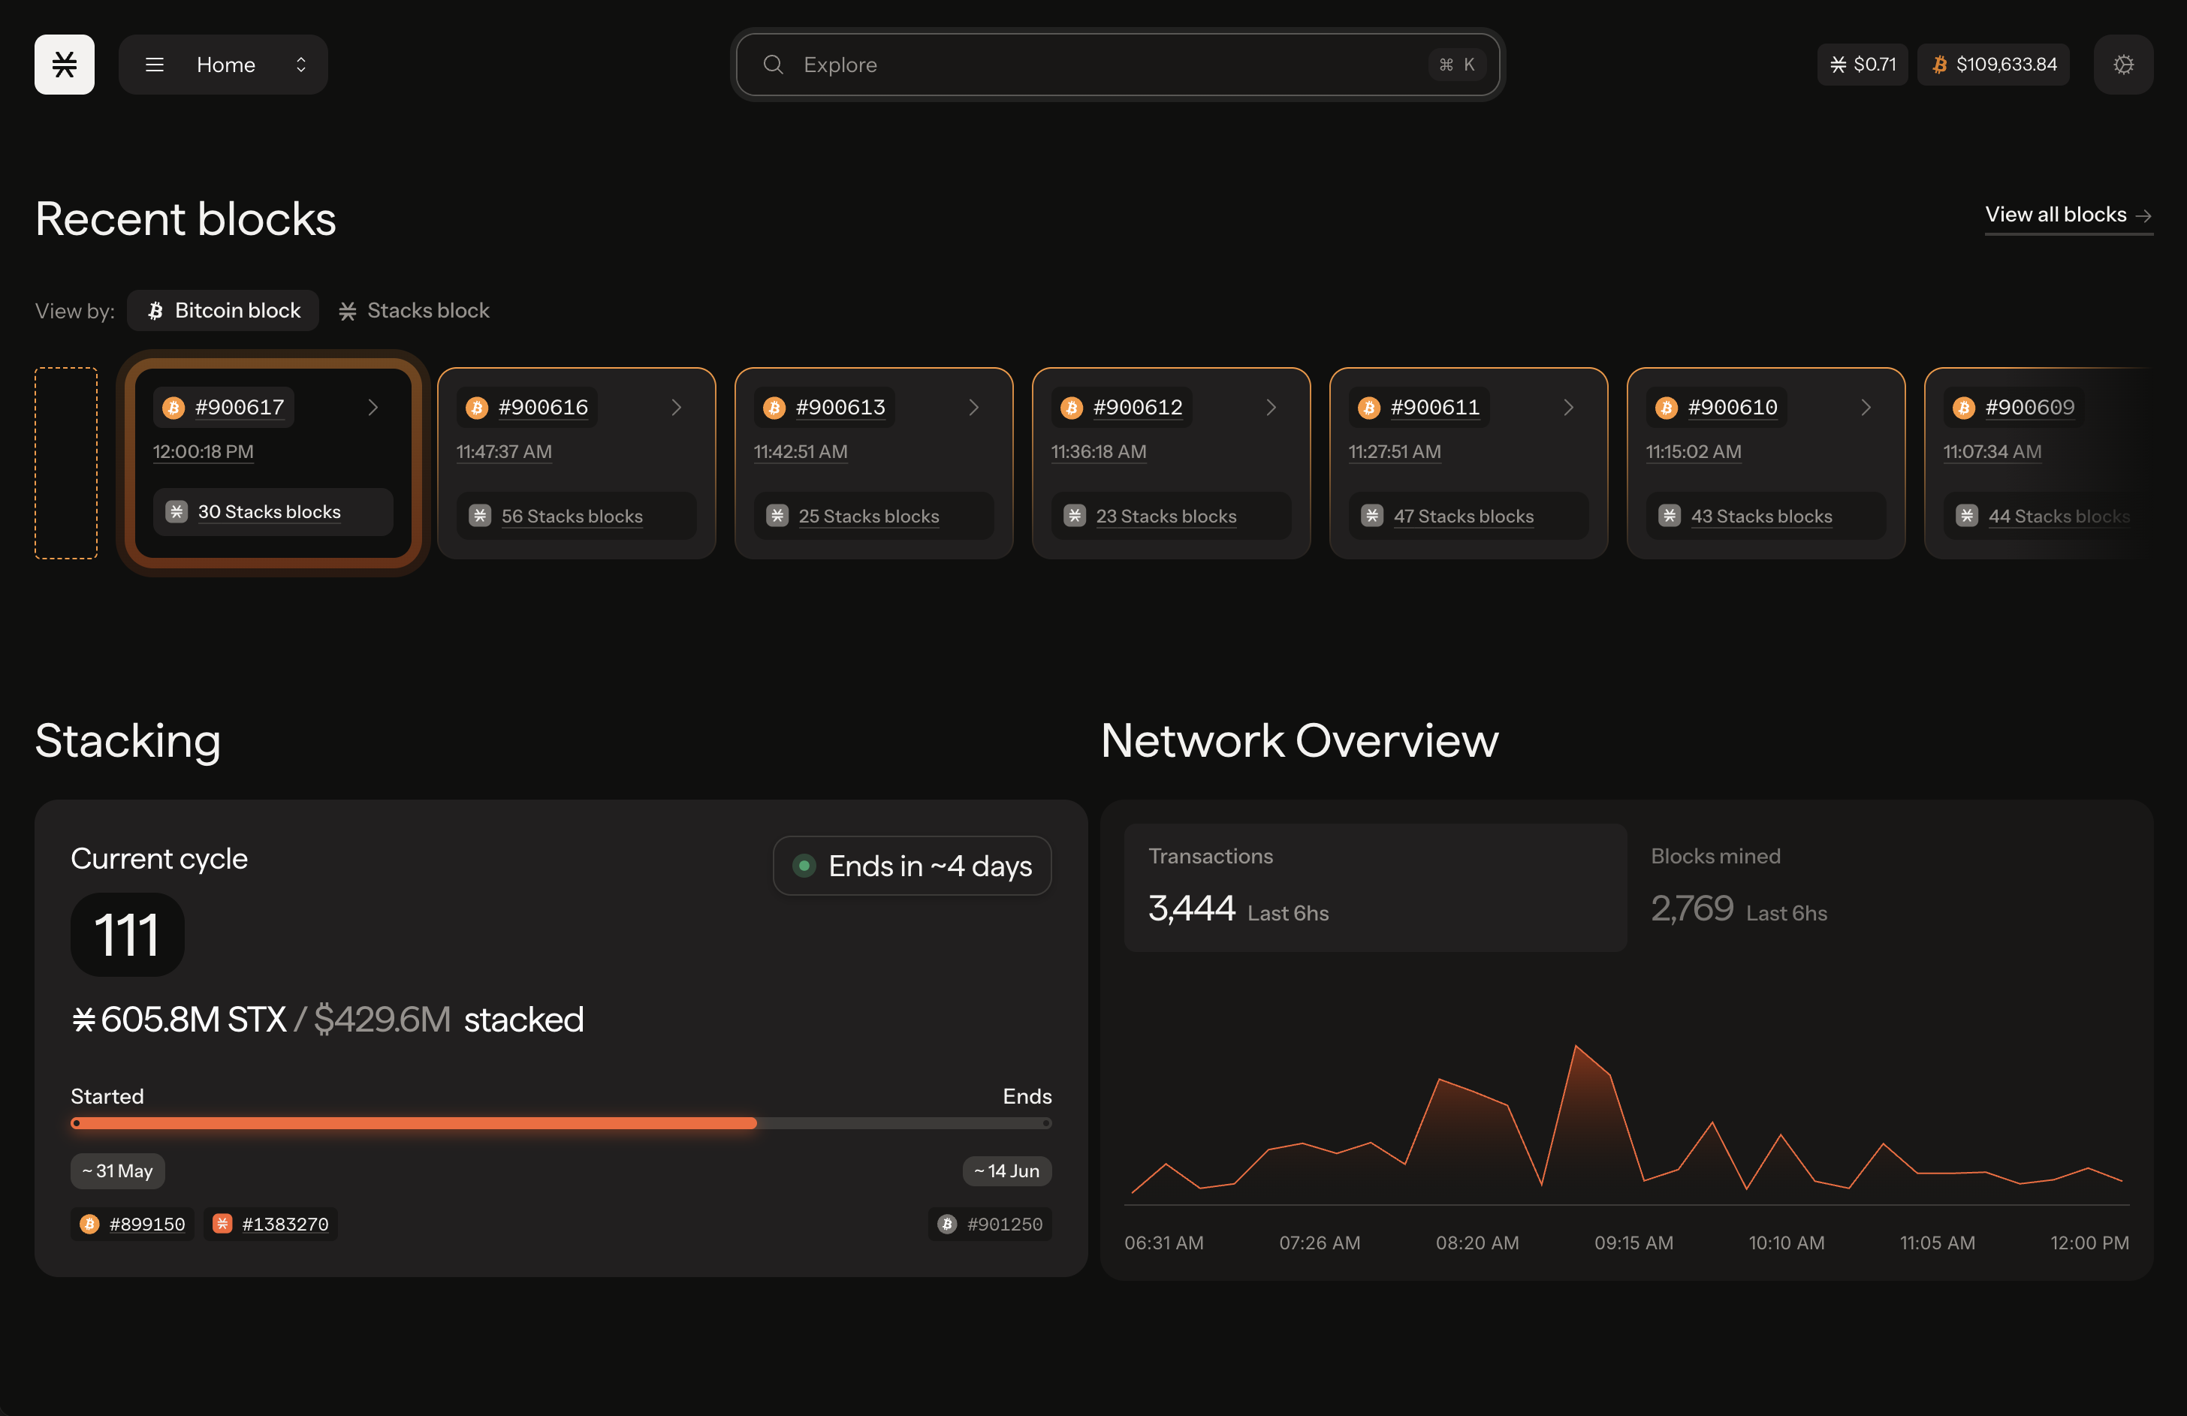Expand the Home page selector chevrons

click(300, 65)
